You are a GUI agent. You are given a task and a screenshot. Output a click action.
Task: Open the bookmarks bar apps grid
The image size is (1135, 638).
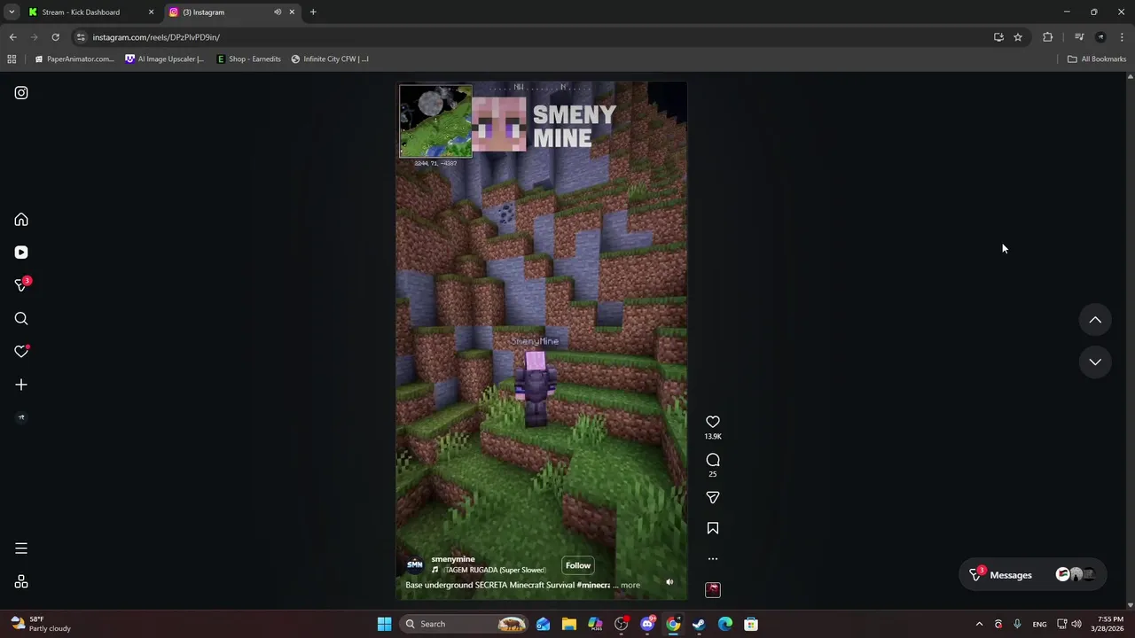[12, 59]
